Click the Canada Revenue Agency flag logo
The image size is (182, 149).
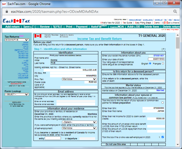click(38, 36)
